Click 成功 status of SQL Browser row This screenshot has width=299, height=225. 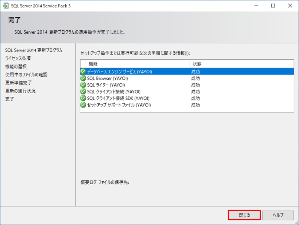(195, 78)
